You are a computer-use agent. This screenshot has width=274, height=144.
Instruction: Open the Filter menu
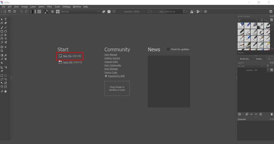coord(50,7)
